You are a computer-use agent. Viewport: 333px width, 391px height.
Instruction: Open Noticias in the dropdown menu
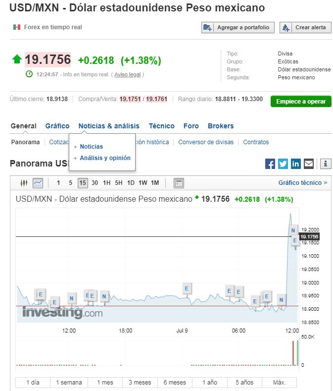(92, 147)
